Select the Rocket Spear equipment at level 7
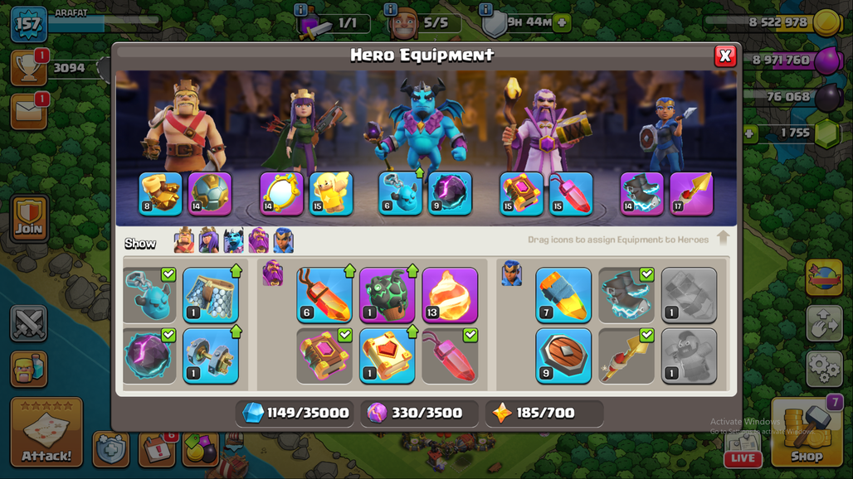 563,295
